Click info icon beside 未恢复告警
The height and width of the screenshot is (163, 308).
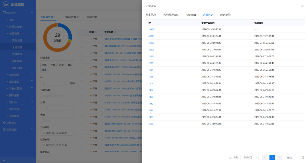click(x=55, y=17)
